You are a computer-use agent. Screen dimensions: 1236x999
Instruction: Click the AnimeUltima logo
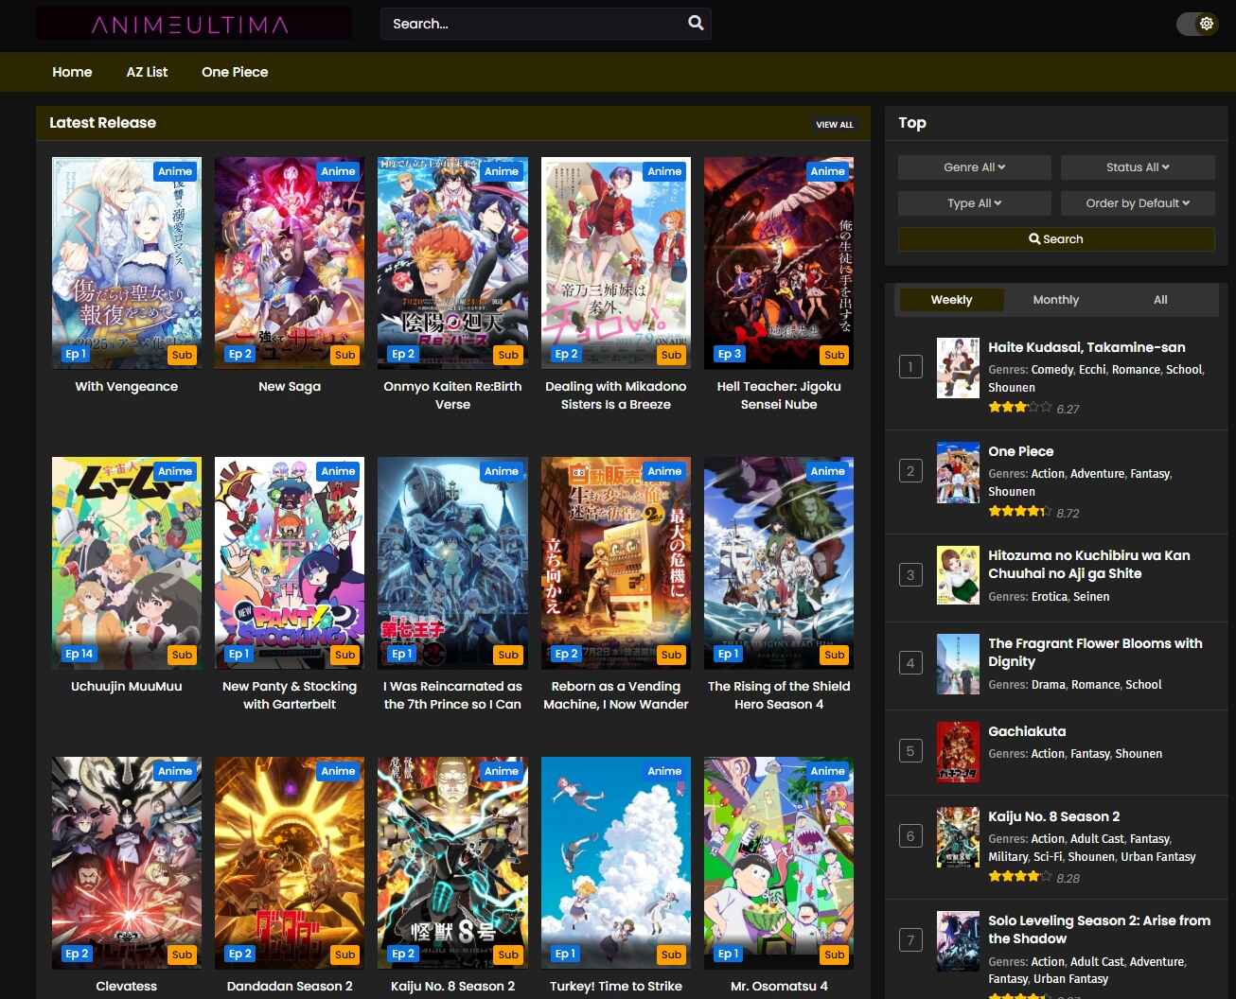[193, 24]
